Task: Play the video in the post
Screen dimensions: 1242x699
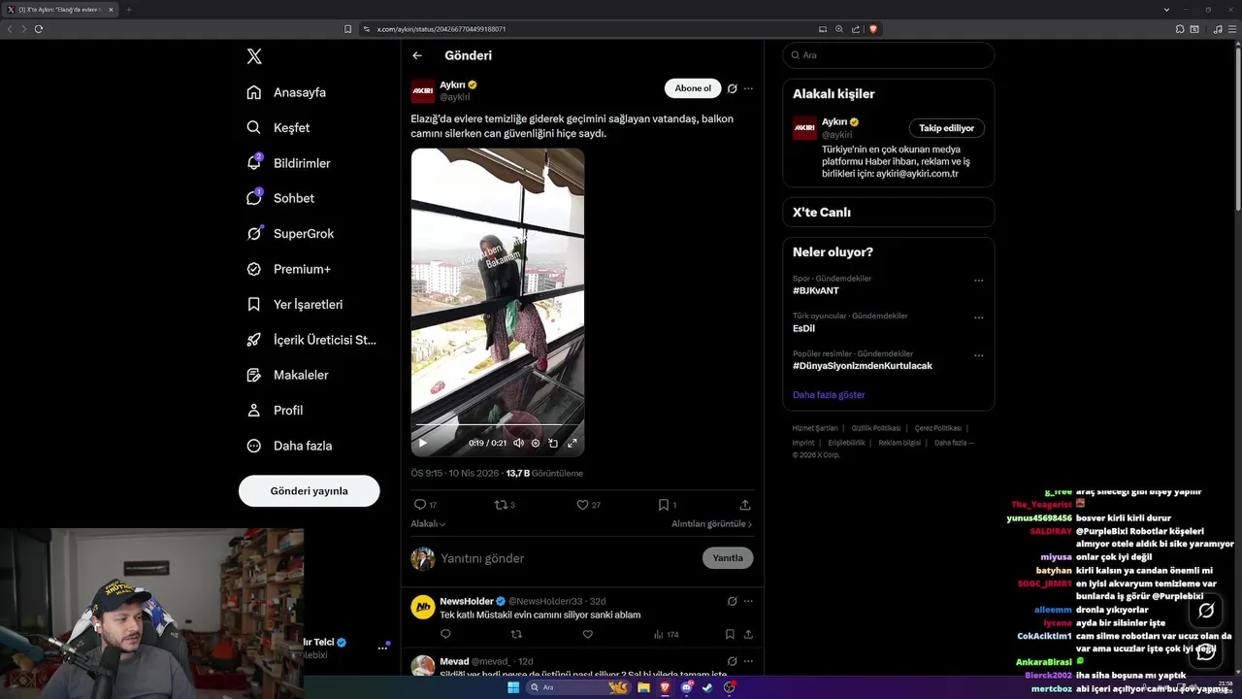Action: tap(422, 443)
